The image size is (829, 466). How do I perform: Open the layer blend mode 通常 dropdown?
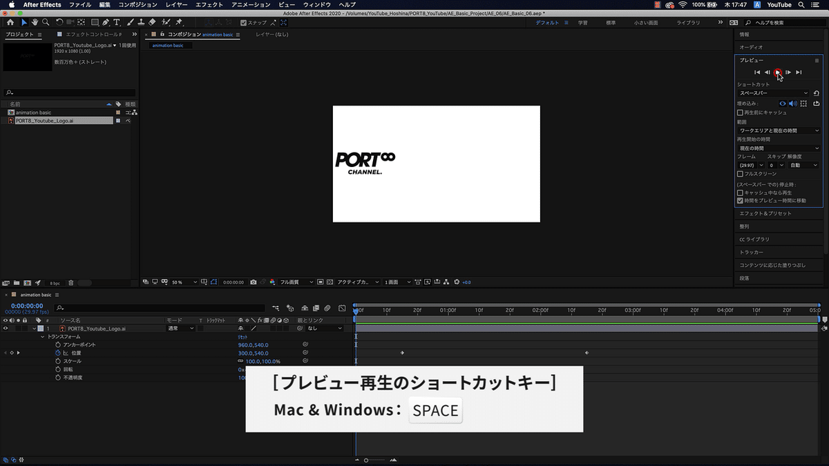(180, 329)
